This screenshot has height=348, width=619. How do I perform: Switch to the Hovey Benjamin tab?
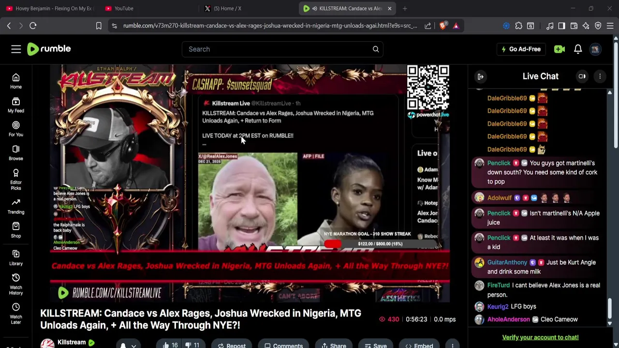tap(50, 8)
